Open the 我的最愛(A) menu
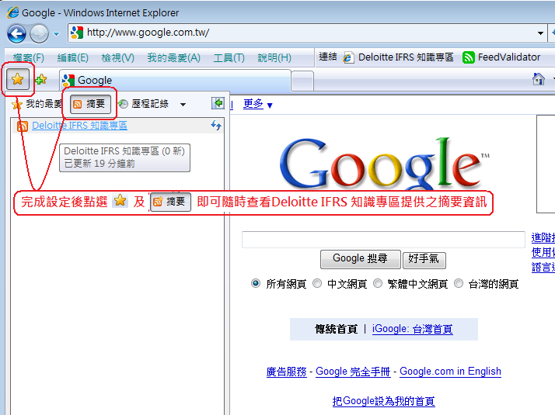The height and width of the screenshot is (415, 555). coord(174,57)
